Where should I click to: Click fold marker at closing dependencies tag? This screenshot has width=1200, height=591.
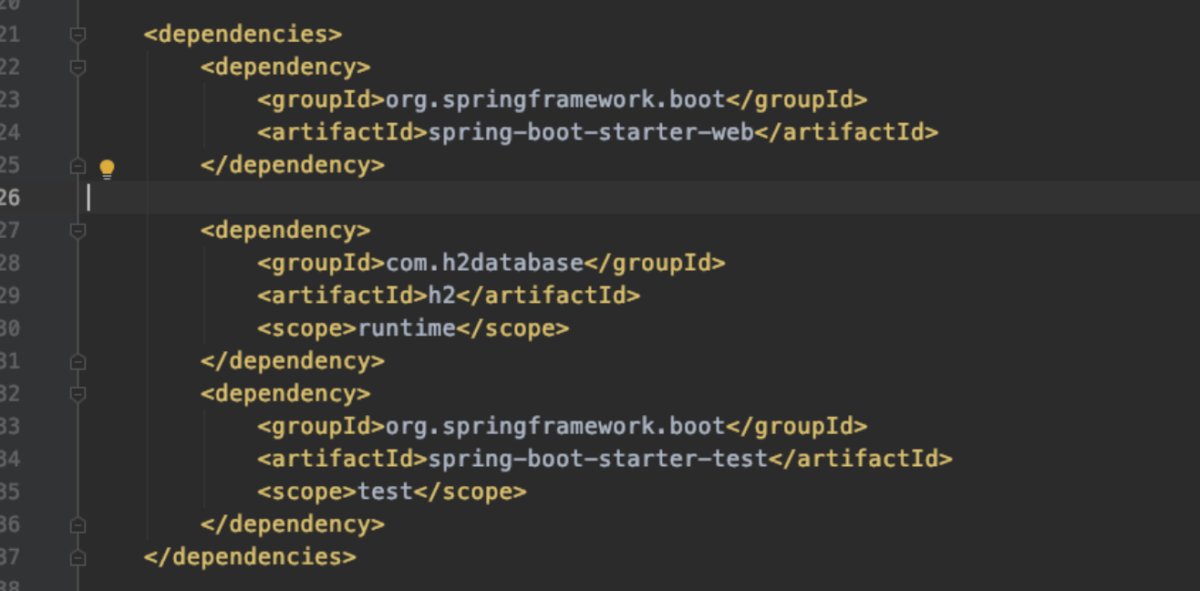click(x=78, y=557)
